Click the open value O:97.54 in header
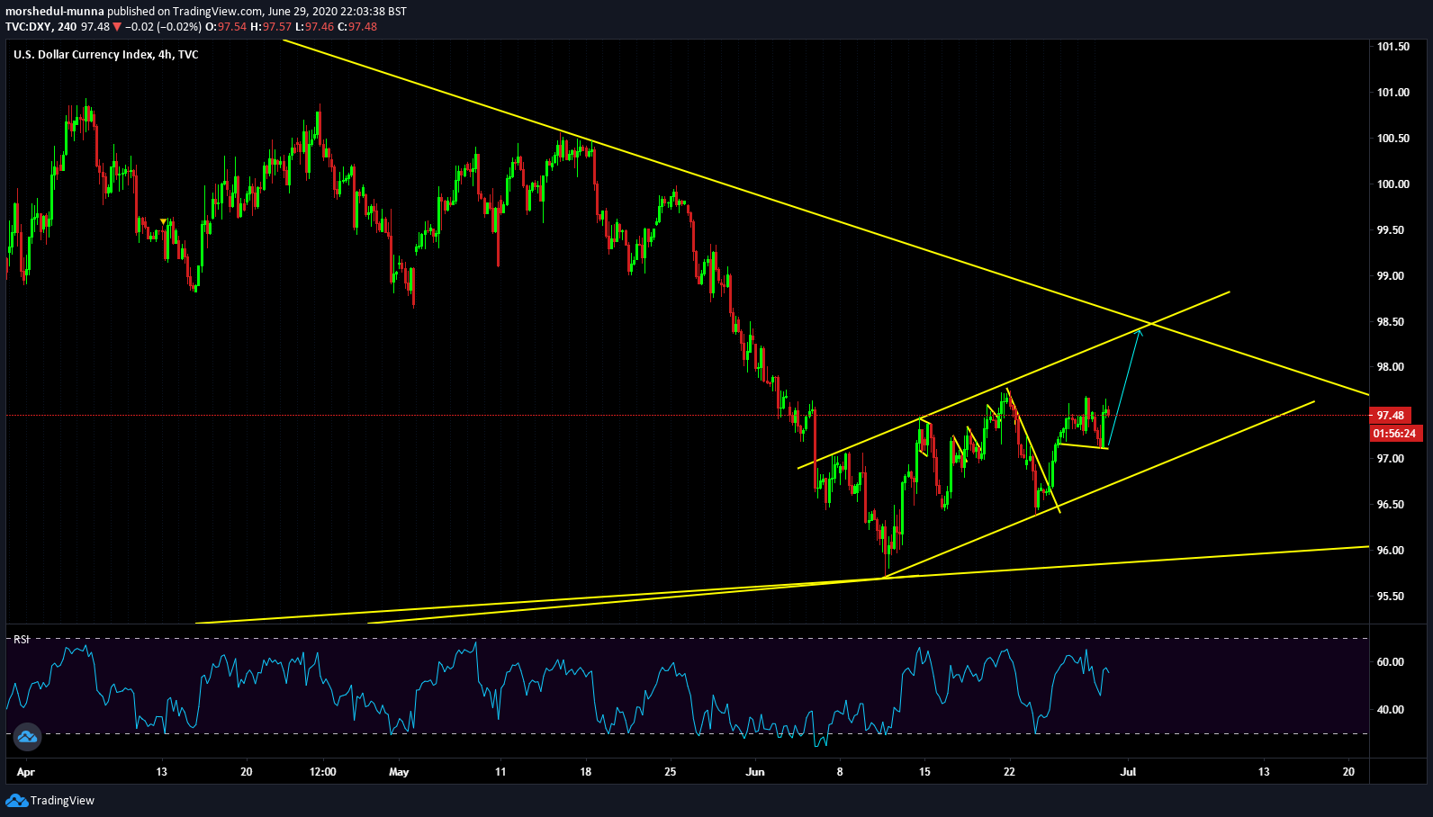 coord(226,27)
